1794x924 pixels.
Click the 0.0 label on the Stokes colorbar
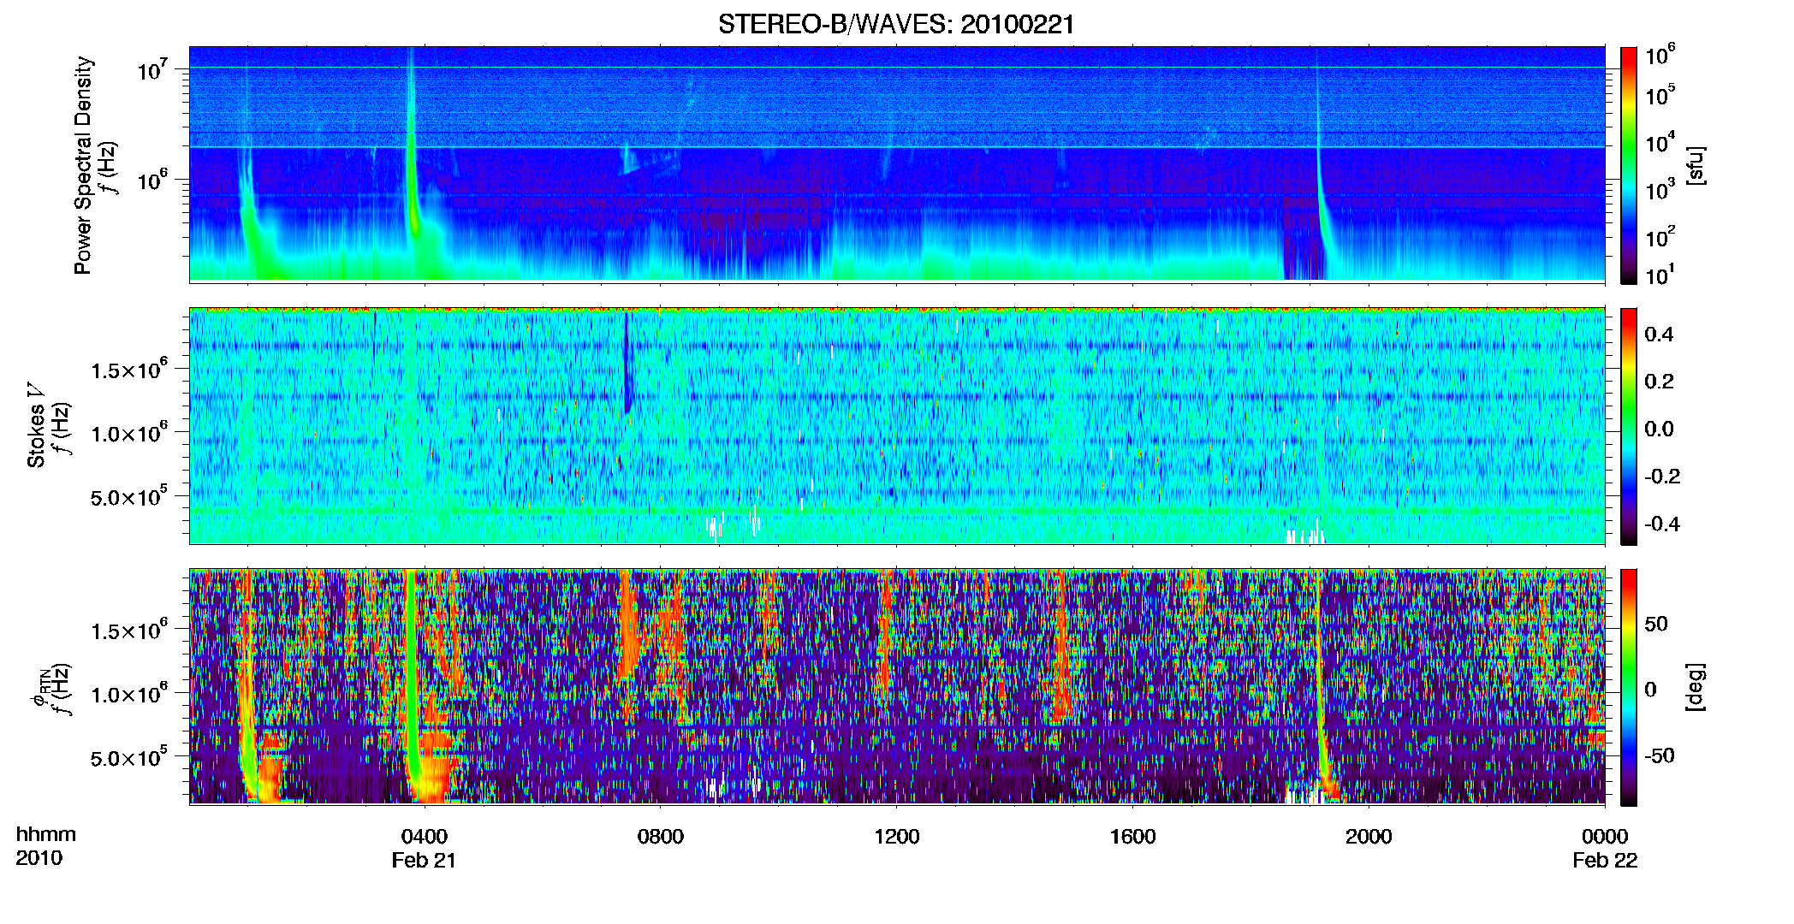pyautogui.click(x=1659, y=429)
